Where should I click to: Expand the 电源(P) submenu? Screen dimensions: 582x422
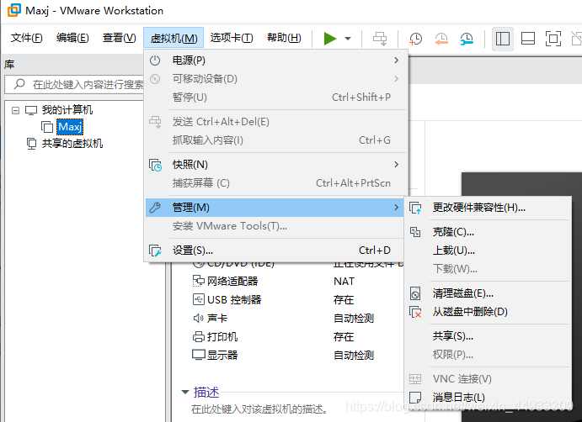275,60
